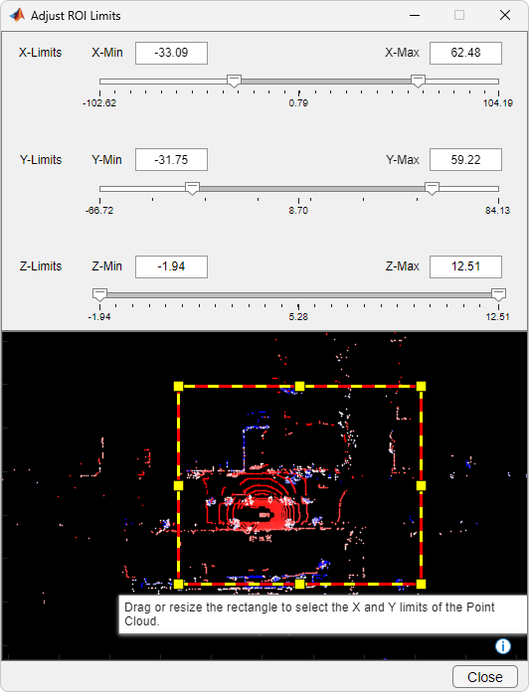
Task: Click the ROI bottom-middle edge handle
Action: tap(299, 585)
